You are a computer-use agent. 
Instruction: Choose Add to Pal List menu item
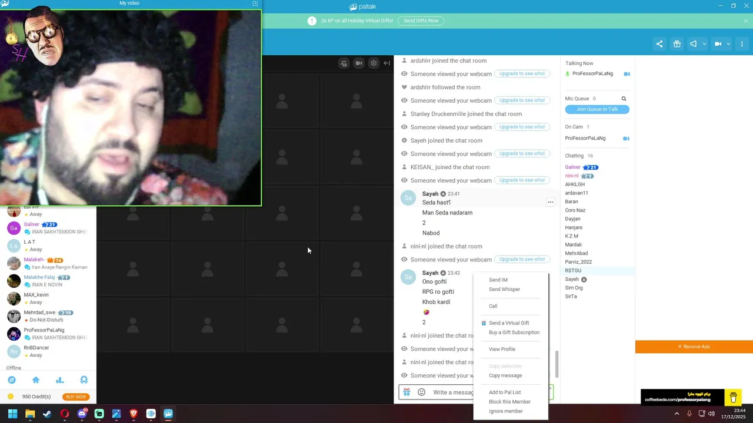[x=505, y=392]
